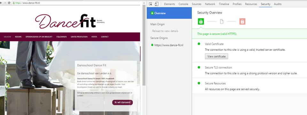Select the Security tab
Screen dimensions: 307x115
265,4
